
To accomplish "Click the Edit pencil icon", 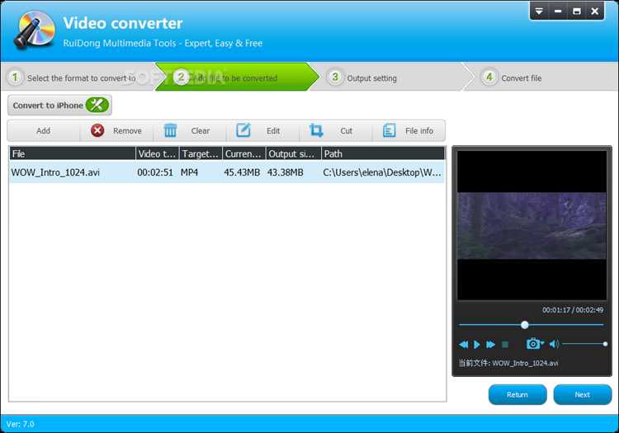I will tap(243, 130).
